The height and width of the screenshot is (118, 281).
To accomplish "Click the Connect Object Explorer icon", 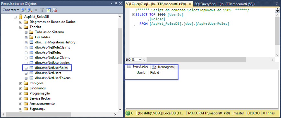I will (x=24, y=10).
